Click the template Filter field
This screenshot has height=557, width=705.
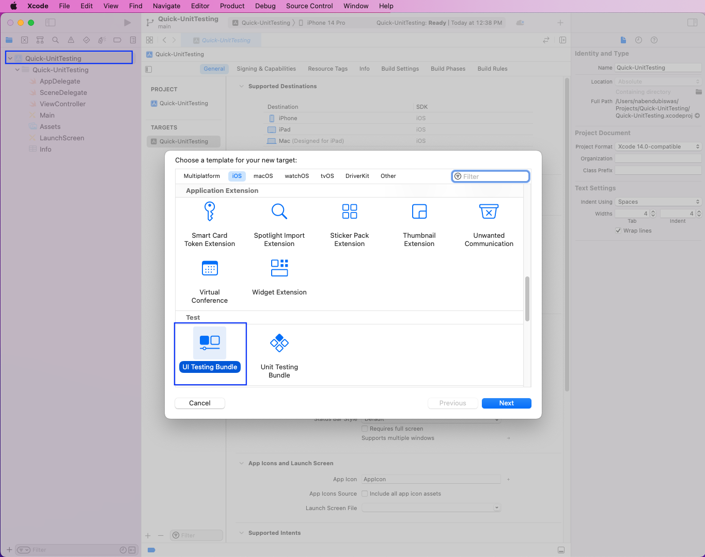(x=491, y=176)
